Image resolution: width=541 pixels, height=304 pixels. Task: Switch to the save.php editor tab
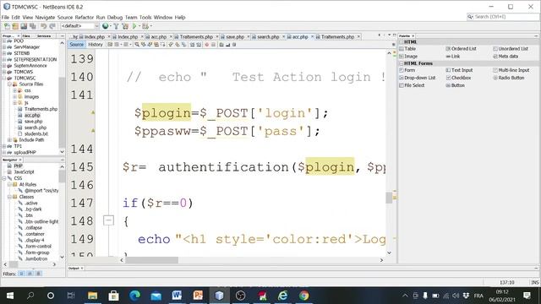(x=235, y=37)
